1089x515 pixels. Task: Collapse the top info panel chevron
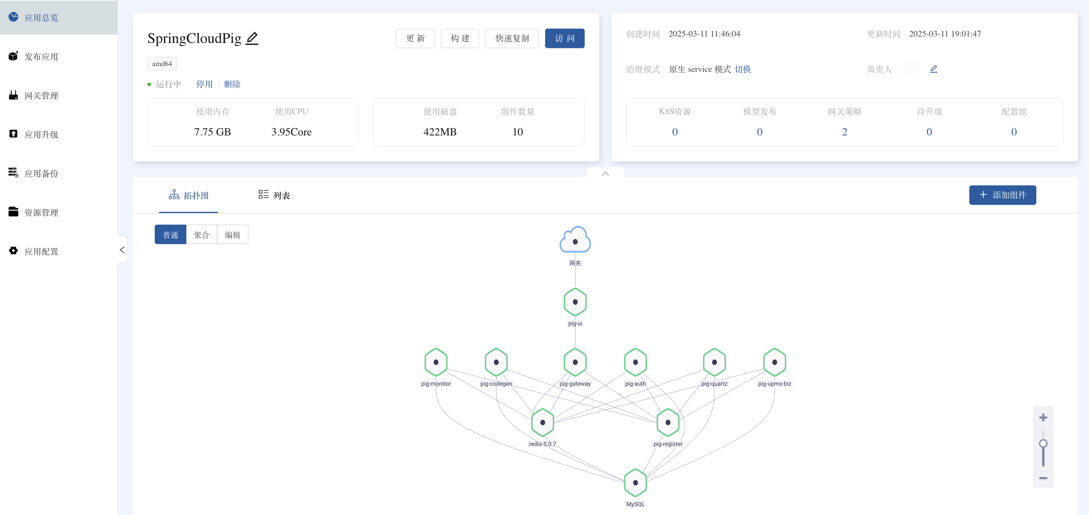(605, 173)
